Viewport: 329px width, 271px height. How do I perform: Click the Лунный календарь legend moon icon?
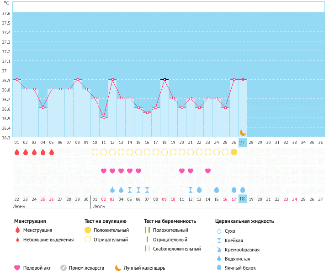pos(118,268)
